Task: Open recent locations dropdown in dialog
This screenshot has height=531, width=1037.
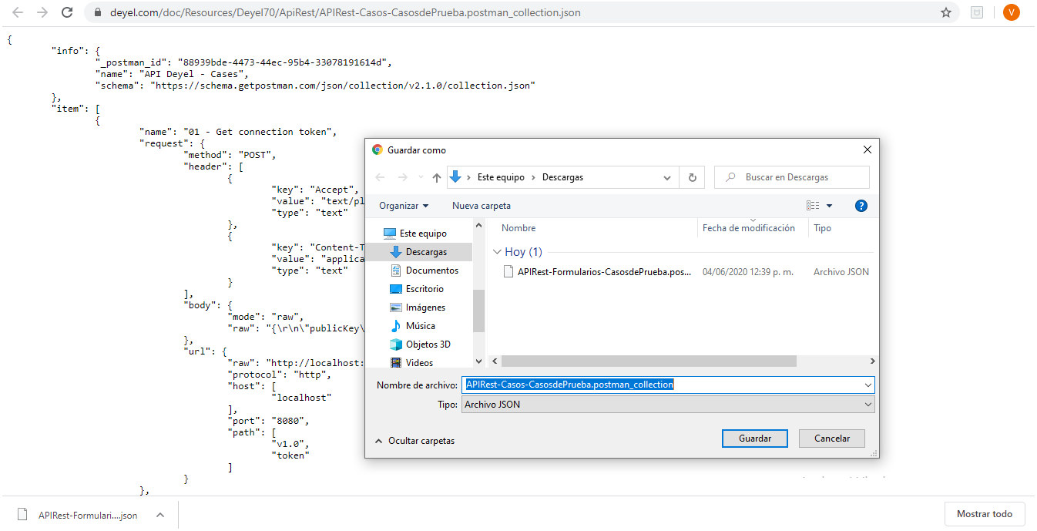Action: point(421,177)
